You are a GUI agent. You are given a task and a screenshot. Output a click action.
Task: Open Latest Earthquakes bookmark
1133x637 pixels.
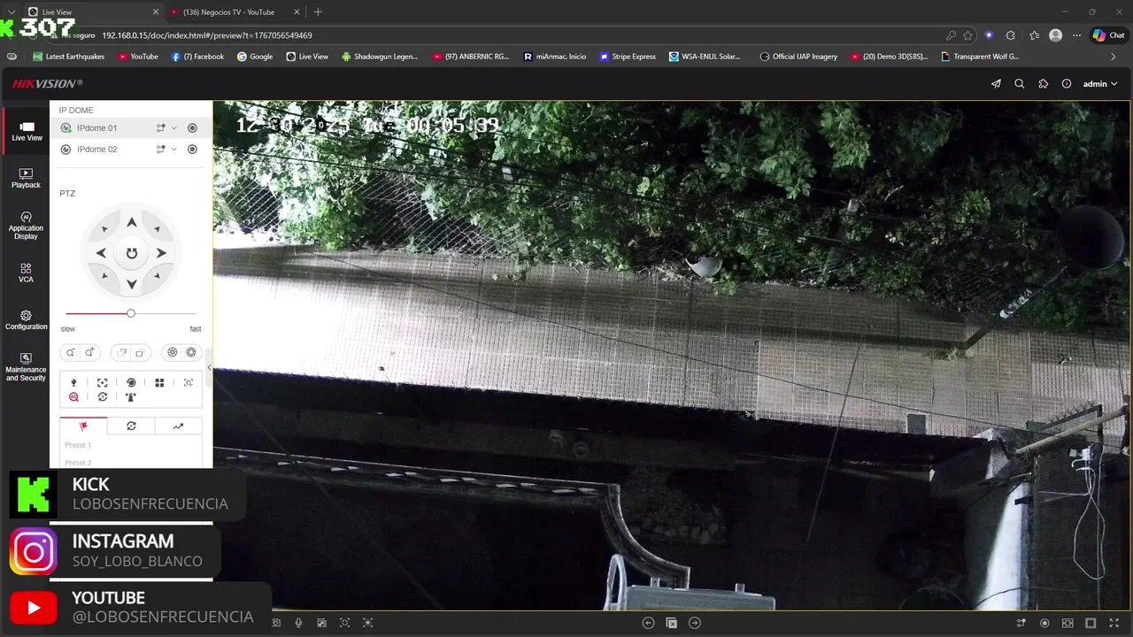[69, 57]
